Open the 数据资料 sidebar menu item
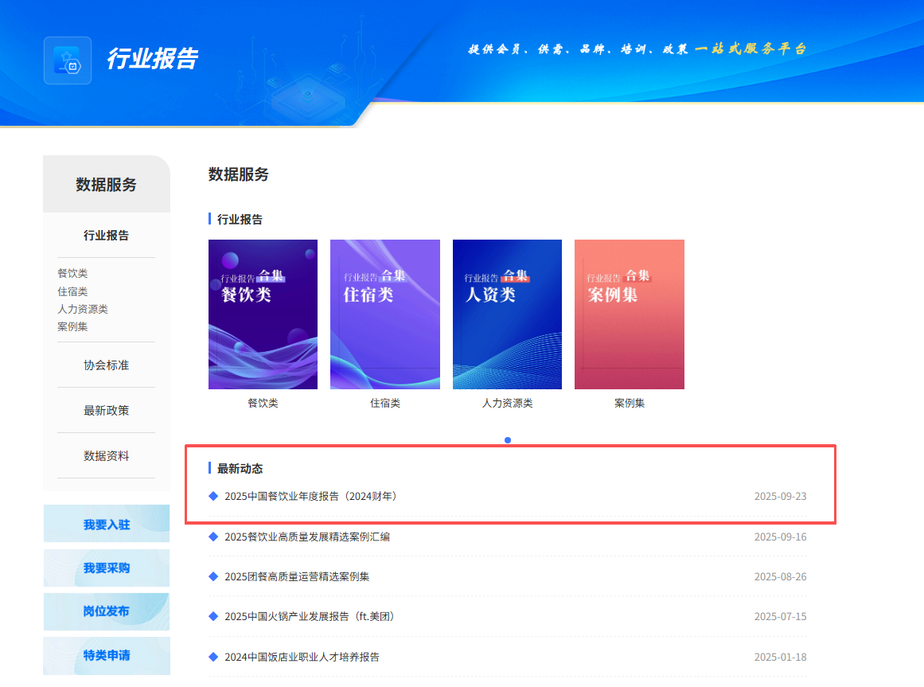 pyautogui.click(x=106, y=456)
